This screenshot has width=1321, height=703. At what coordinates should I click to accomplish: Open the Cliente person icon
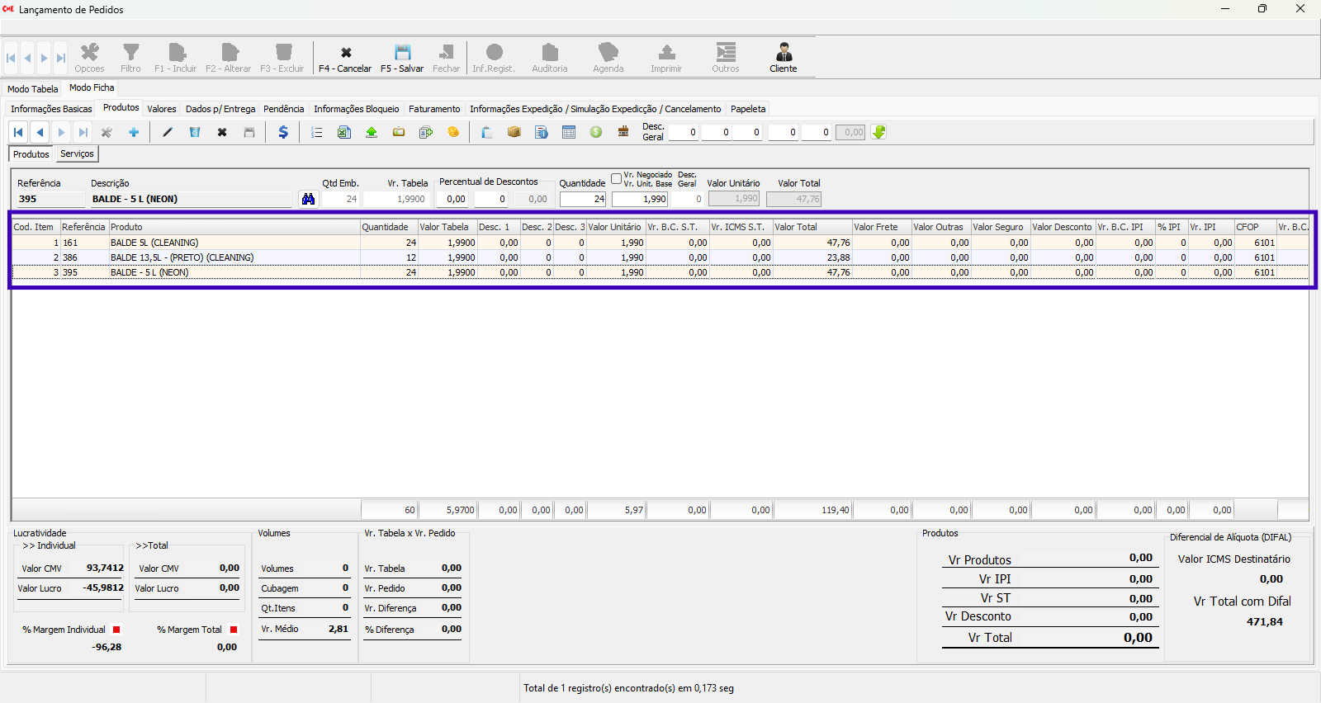coord(784,53)
